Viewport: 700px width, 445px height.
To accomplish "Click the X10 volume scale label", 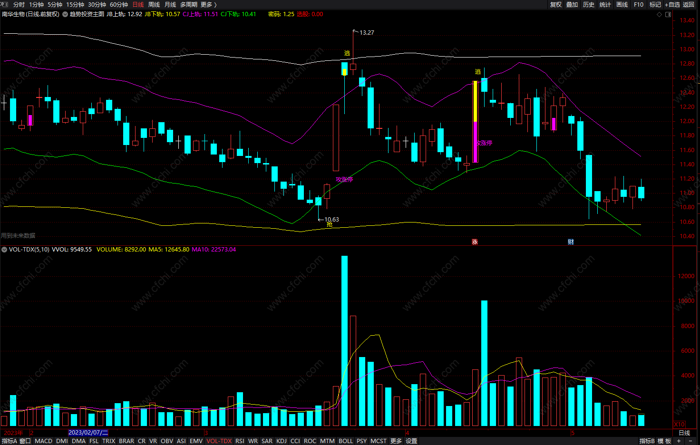I will tap(679, 425).
